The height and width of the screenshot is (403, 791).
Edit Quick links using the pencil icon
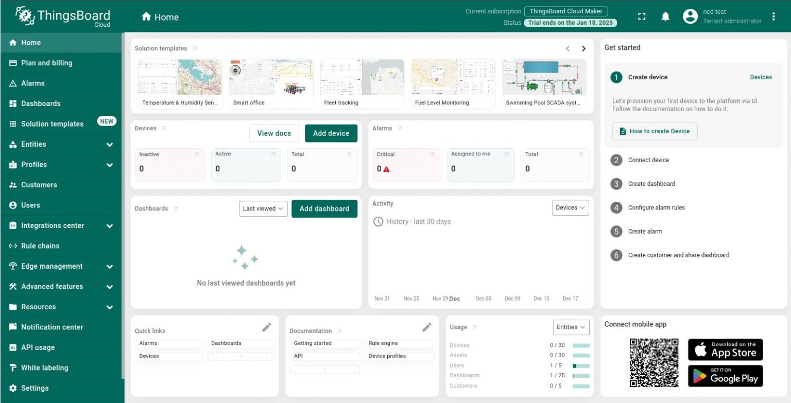(x=267, y=327)
